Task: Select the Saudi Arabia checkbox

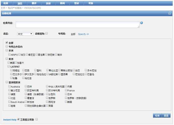Action: (9, 102)
